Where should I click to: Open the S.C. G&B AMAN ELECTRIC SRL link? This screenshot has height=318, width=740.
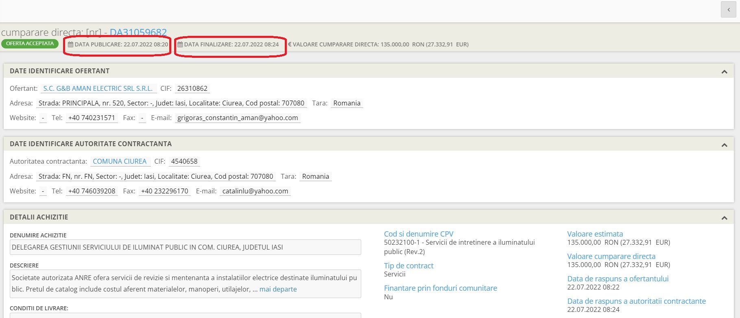coord(98,88)
